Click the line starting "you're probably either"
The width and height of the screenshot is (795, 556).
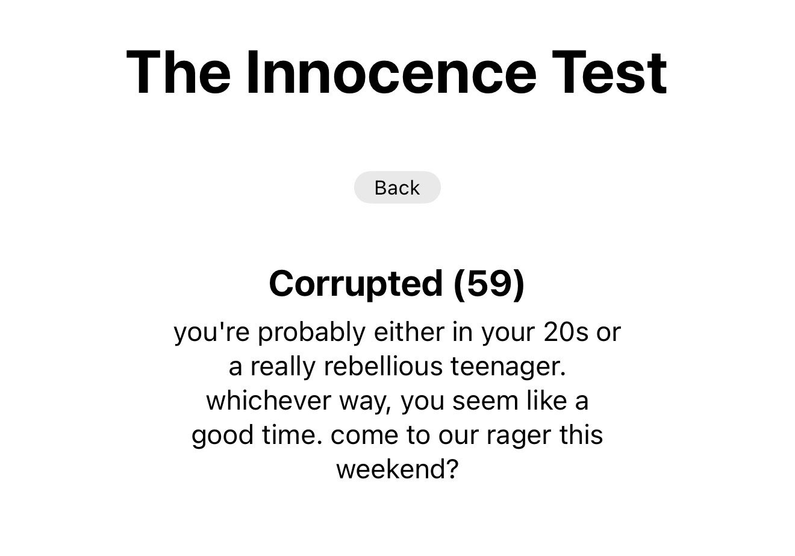click(x=397, y=333)
